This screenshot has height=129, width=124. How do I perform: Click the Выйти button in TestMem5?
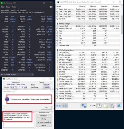point(44,125)
